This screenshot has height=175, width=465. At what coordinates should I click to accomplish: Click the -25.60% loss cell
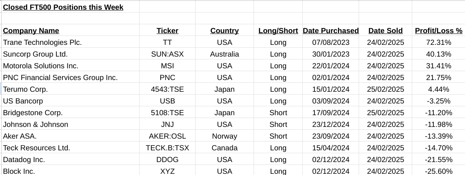(x=438, y=171)
